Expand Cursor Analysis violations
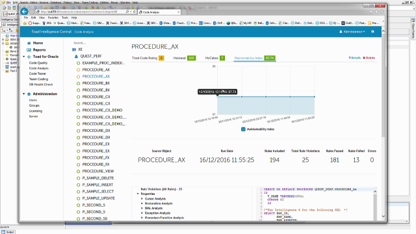The image size is (416, 234). pos(142,199)
